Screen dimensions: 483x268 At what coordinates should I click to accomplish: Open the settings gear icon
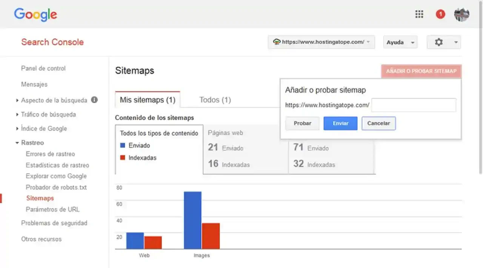(438, 42)
